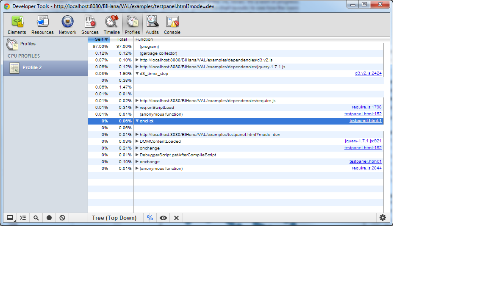Expand the require.js URL row
488x305 pixels.
pyautogui.click(x=137, y=100)
